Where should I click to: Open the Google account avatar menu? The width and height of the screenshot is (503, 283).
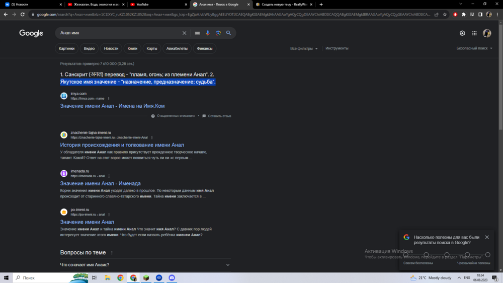[x=487, y=33]
